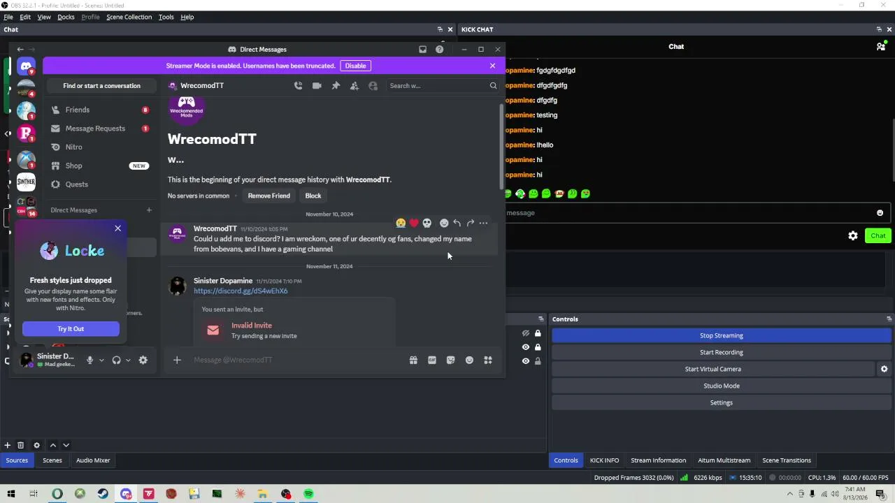The height and width of the screenshot is (503, 895).
Task: Click the Message @WrecomodTT input box
Action: (x=297, y=360)
